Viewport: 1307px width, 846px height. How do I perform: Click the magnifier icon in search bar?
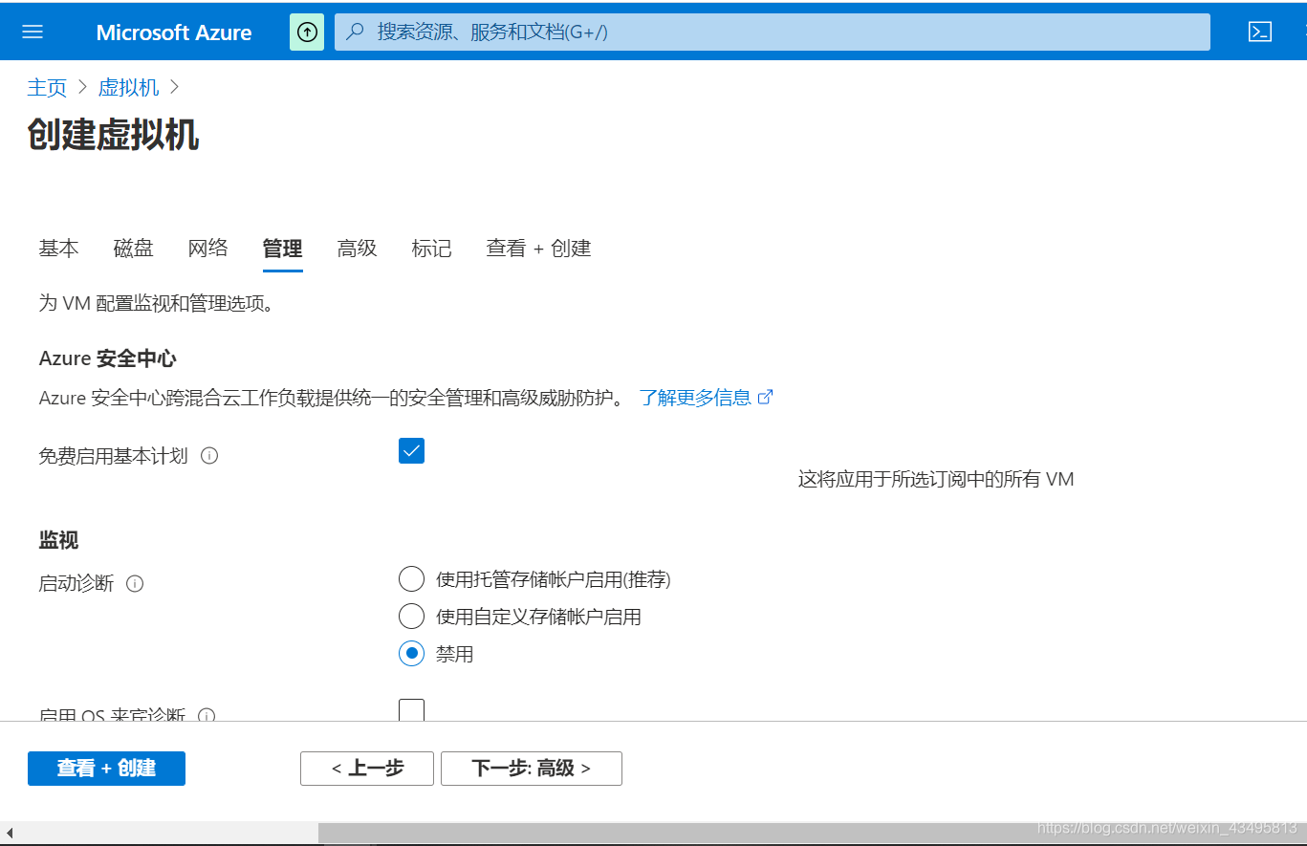tap(355, 32)
